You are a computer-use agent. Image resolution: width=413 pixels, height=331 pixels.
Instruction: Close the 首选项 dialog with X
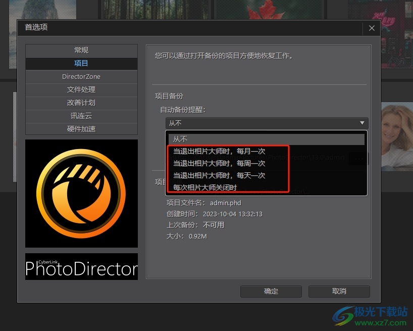pyautogui.click(x=372, y=28)
